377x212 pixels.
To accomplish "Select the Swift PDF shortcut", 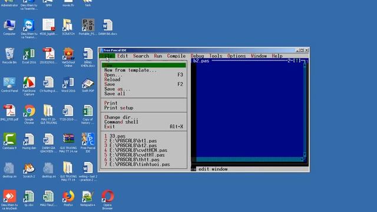I will click(x=88, y=85).
